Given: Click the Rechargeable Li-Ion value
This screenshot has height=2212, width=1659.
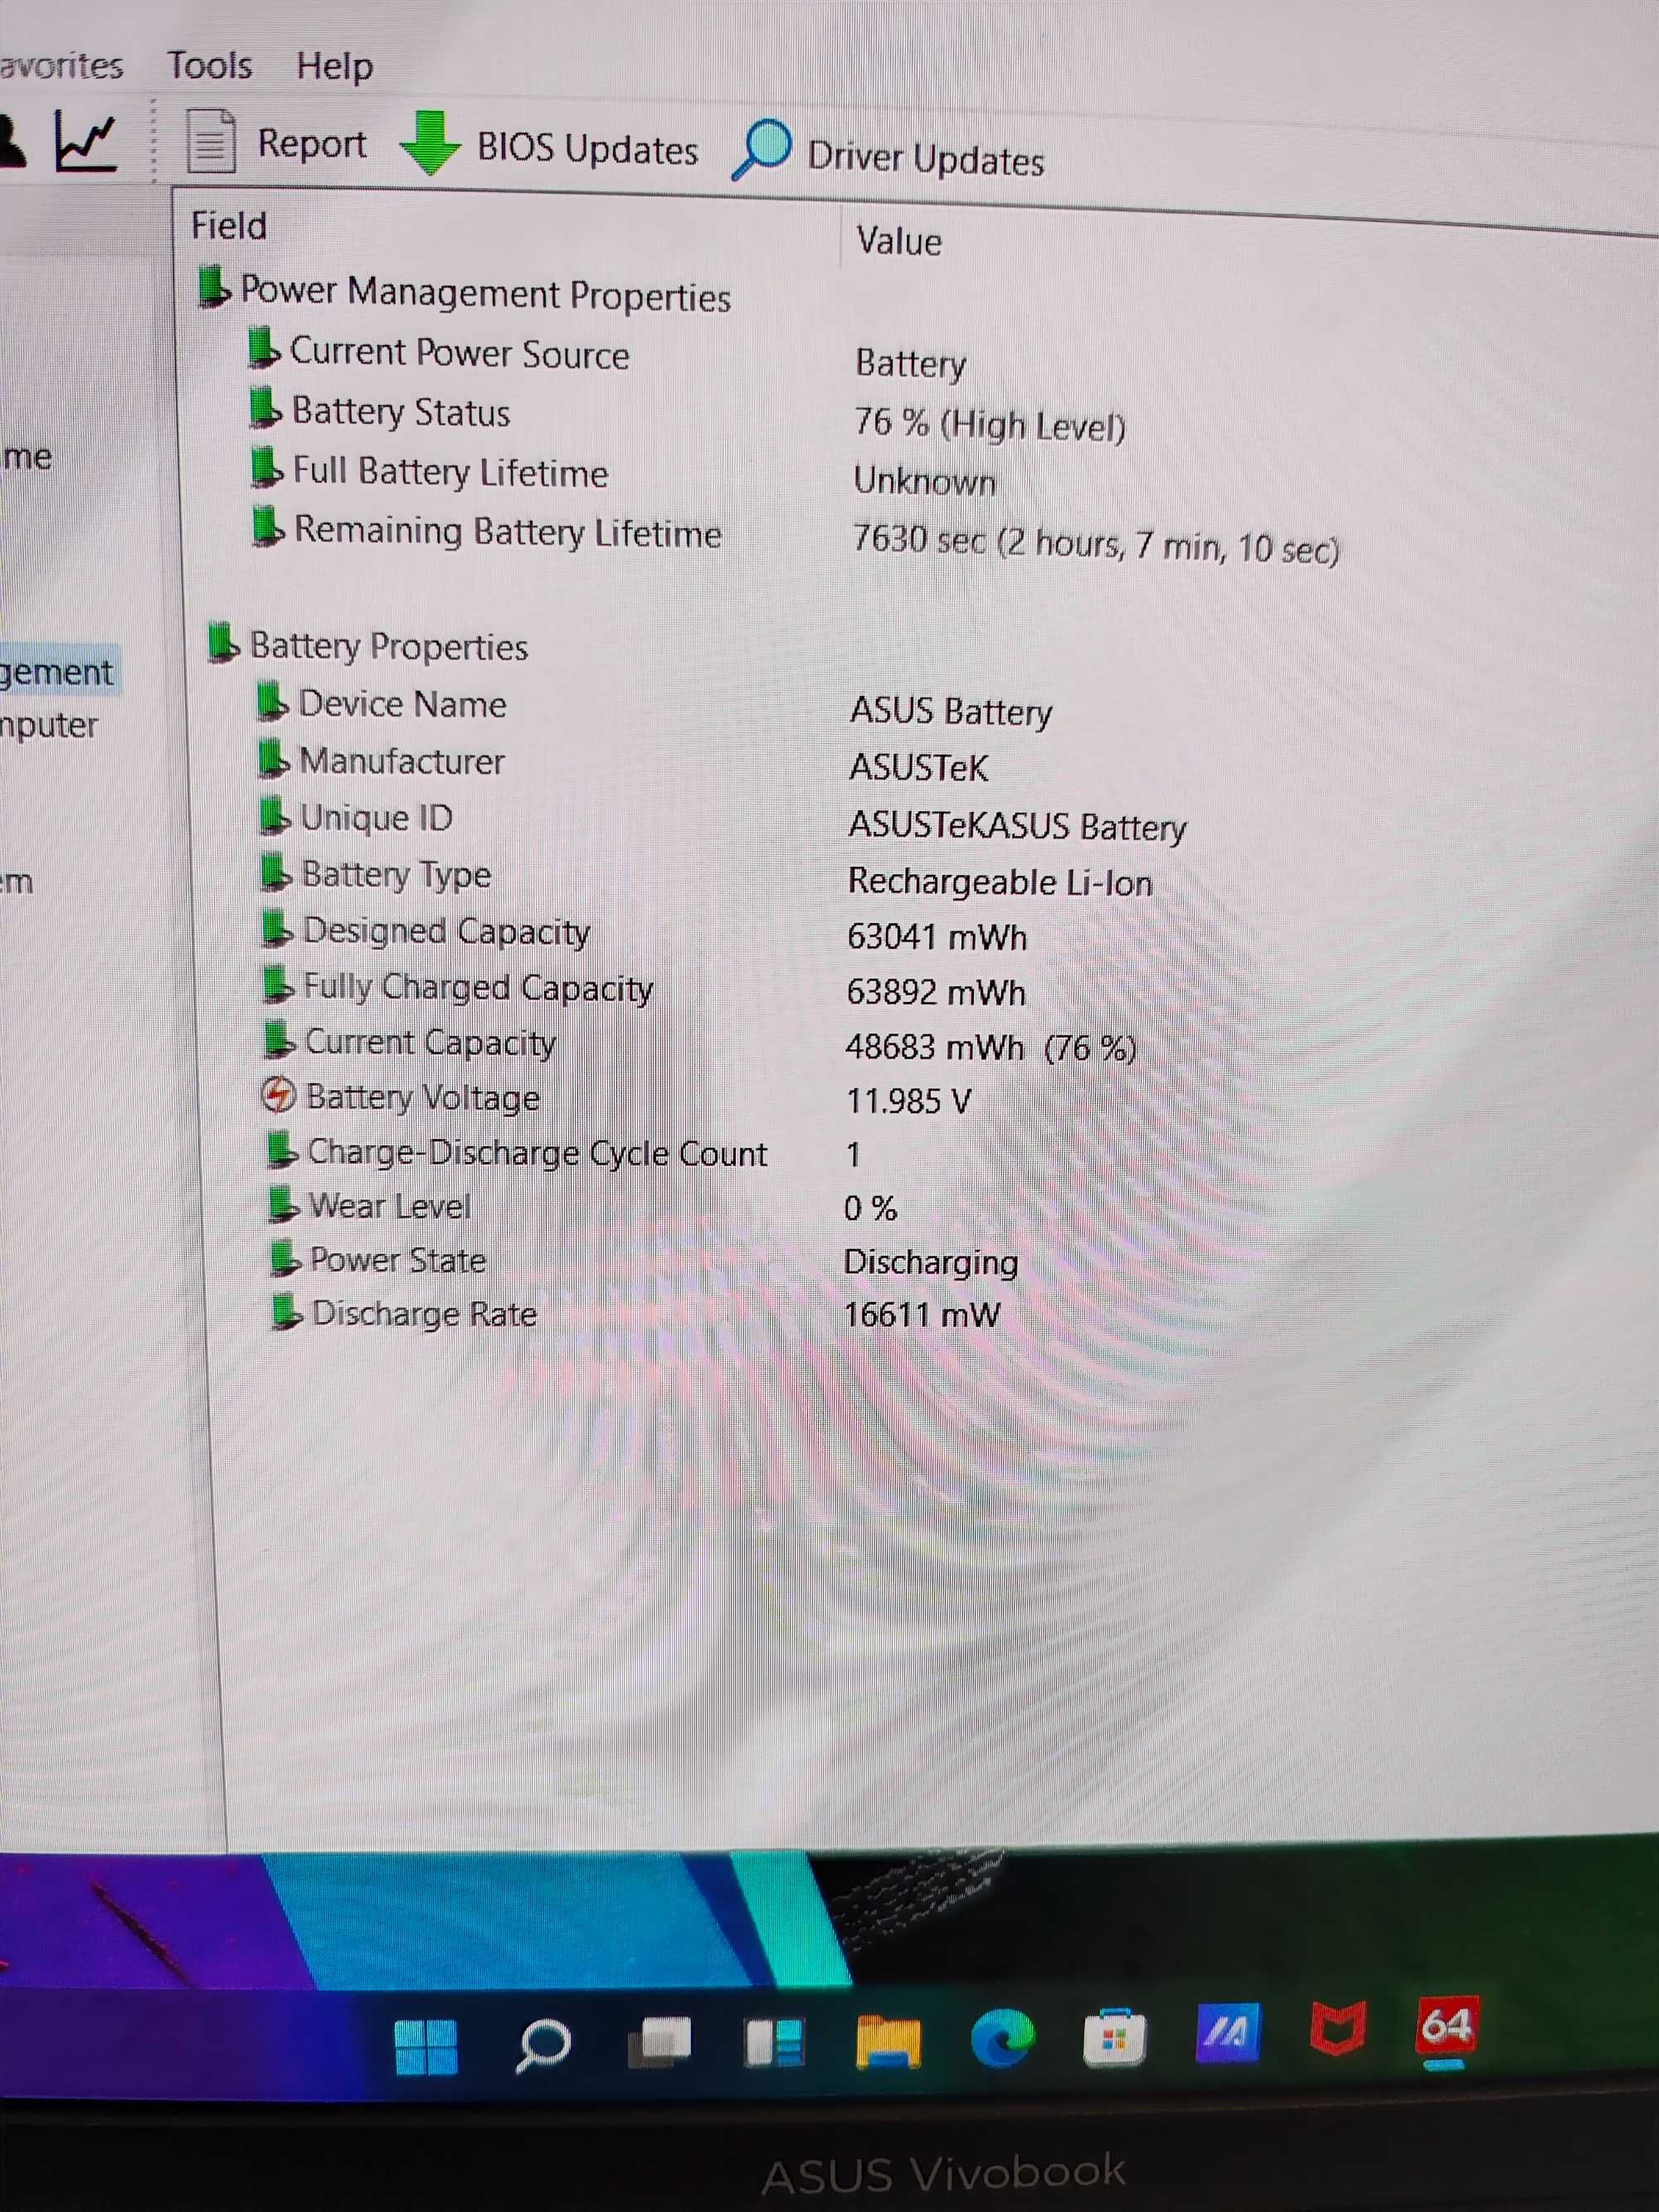Looking at the screenshot, I should pos(1000,882).
